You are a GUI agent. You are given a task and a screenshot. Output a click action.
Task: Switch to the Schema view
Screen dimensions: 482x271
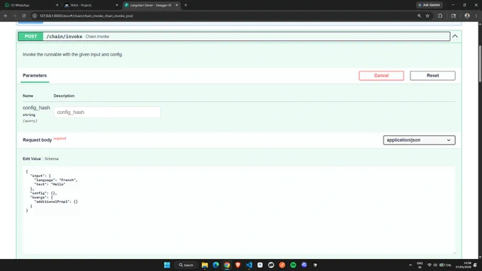click(51, 158)
